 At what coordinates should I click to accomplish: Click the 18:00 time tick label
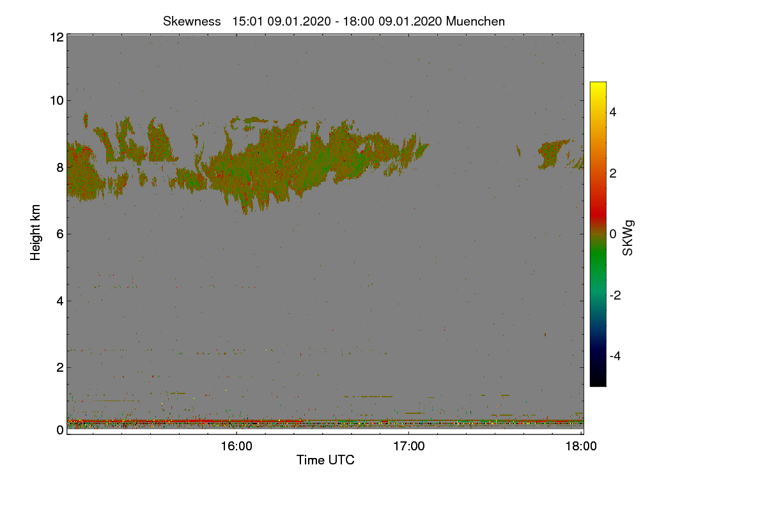582,446
